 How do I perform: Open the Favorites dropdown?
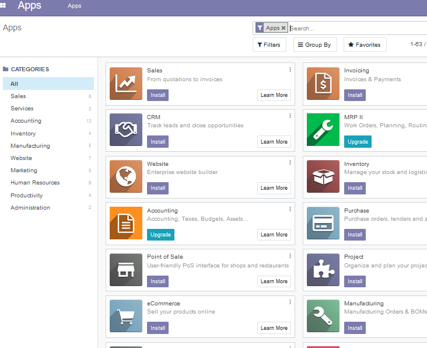point(365,45)
